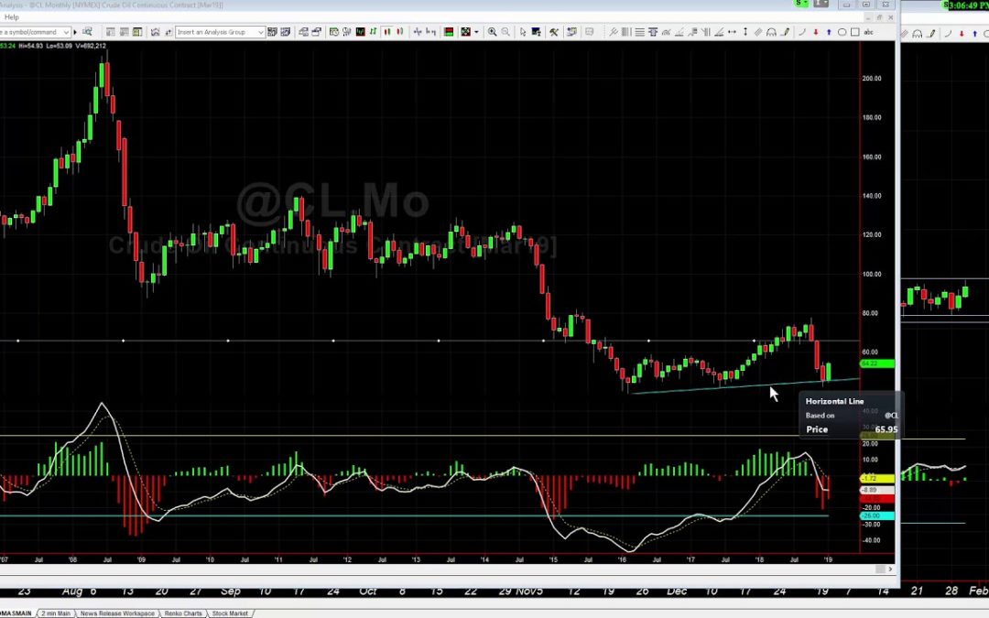The height and width of the screenshot is (618, 989).
Task: Switch to the Renko Charts tab
Action: pos(183,613)
